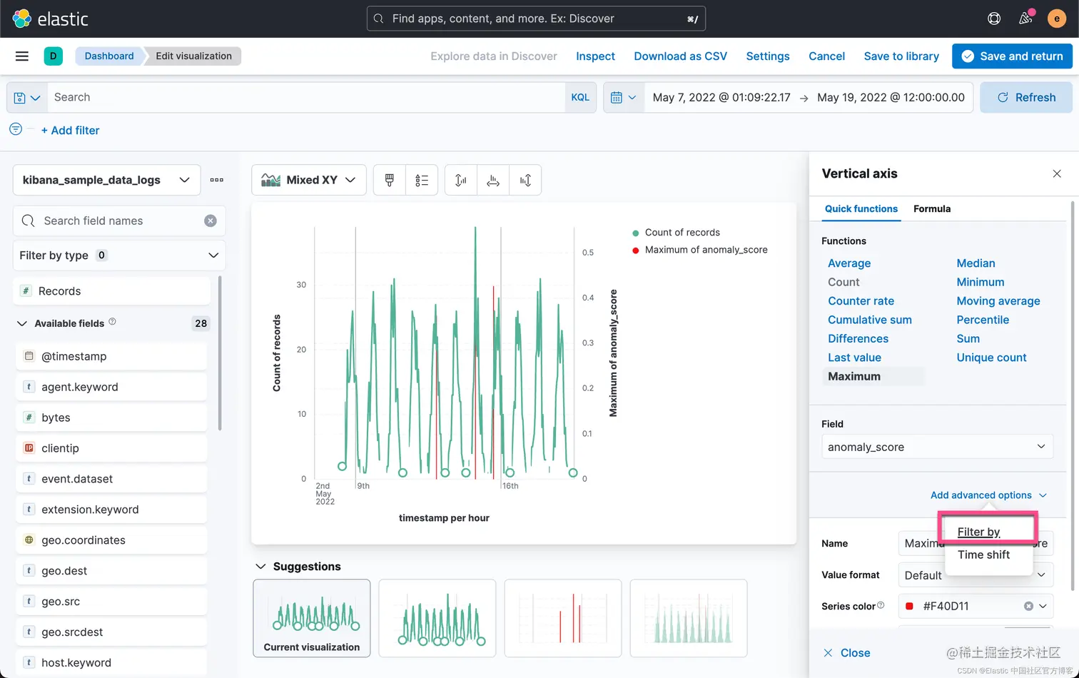Click the green D space avatar

pyautogui.click(x=53, y=56)
